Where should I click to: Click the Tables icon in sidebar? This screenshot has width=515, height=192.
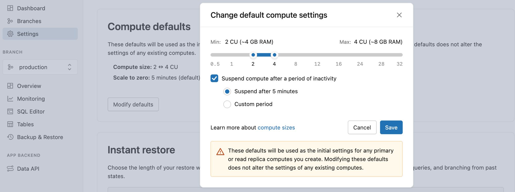pyautogui.click(x=10, y=124)
